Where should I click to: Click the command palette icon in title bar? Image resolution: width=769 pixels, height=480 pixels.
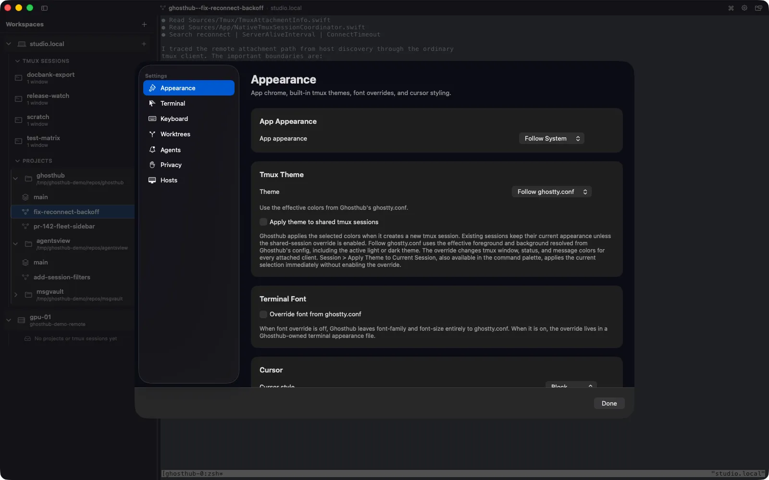731,8
